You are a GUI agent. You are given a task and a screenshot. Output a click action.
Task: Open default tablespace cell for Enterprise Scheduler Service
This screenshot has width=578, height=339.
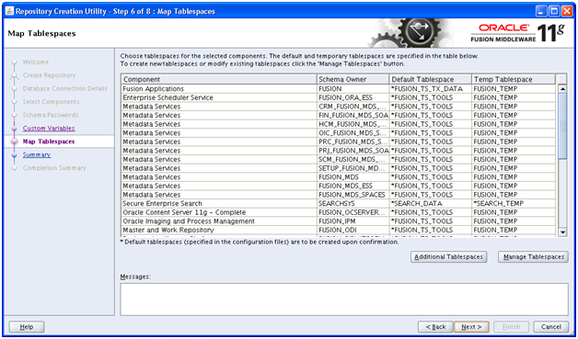(x=431, y=97)
